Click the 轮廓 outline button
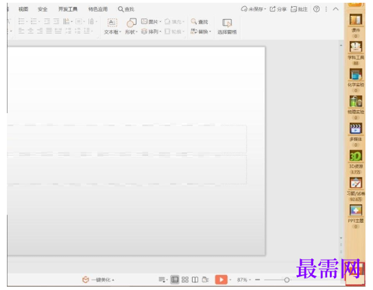373x290 pixels. click(174, 32)
